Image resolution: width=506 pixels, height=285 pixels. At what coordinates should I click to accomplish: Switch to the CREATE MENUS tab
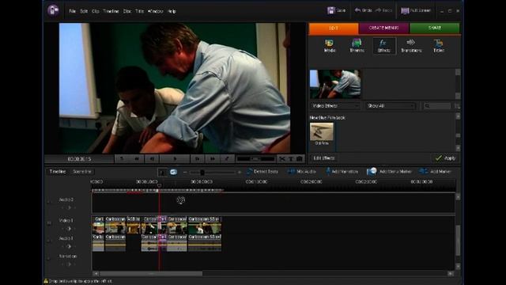coord(383,28)
